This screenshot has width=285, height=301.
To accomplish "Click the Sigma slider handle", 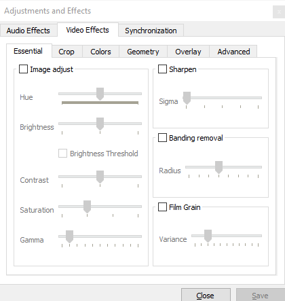I will tap(187, 98).
